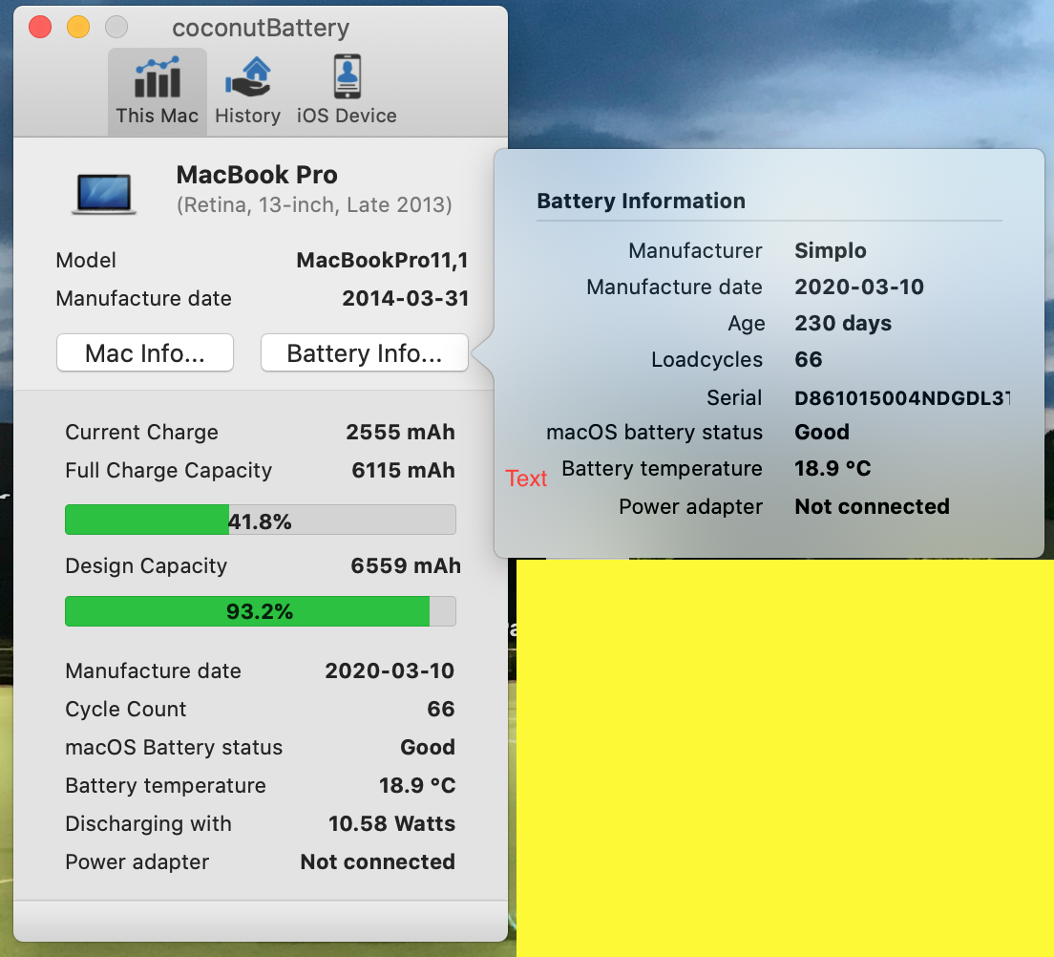Minimize the coconutBattery window
1054x957 pixels.
coord(78,28)
